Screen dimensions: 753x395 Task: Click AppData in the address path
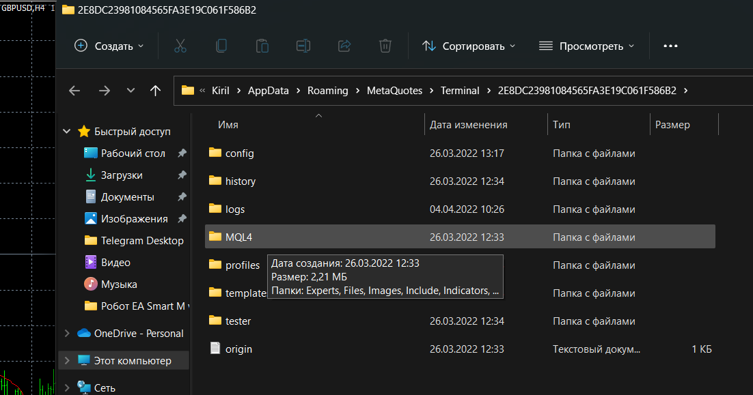269,91
